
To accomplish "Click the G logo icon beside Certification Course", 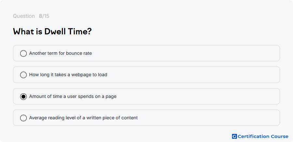I will (x=234, y=136).
